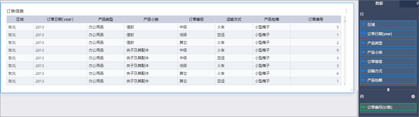Click the Str. type icon on 产品小类 field
This screenshot has height=117, width=419.
(363, 52)
